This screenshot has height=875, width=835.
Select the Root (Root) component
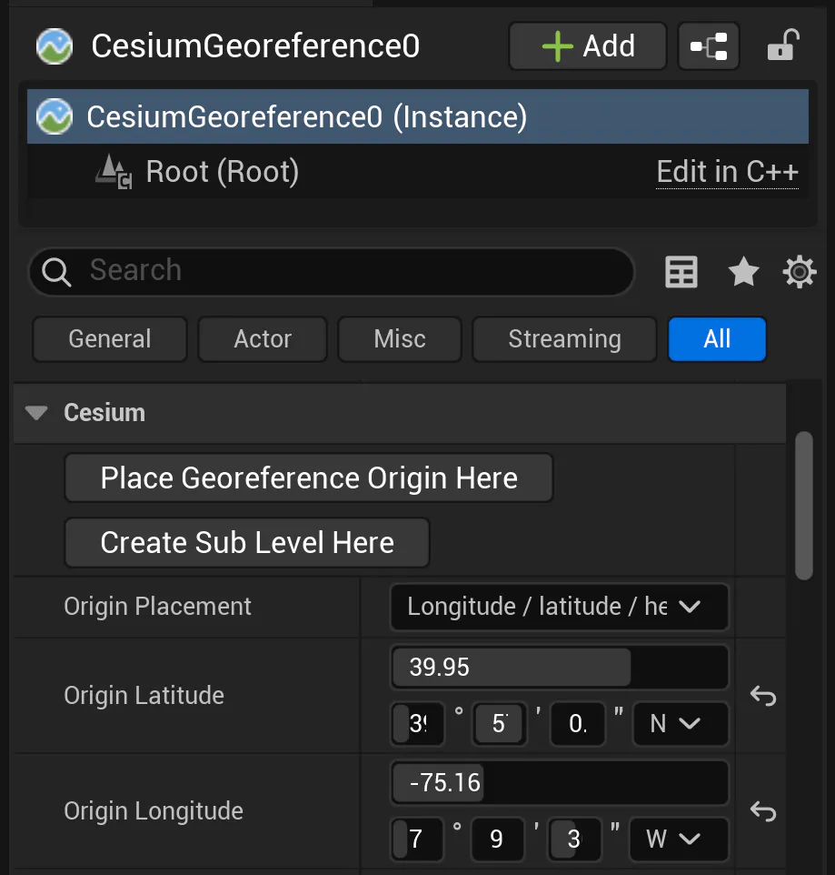(x=418, y=171)
